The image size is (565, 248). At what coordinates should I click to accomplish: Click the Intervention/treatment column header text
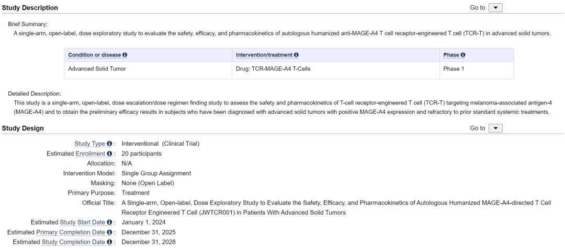[x=264, y=55]
